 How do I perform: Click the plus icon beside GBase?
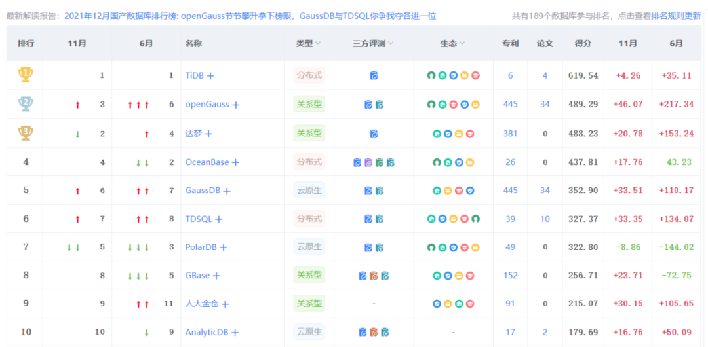(216, 275)
